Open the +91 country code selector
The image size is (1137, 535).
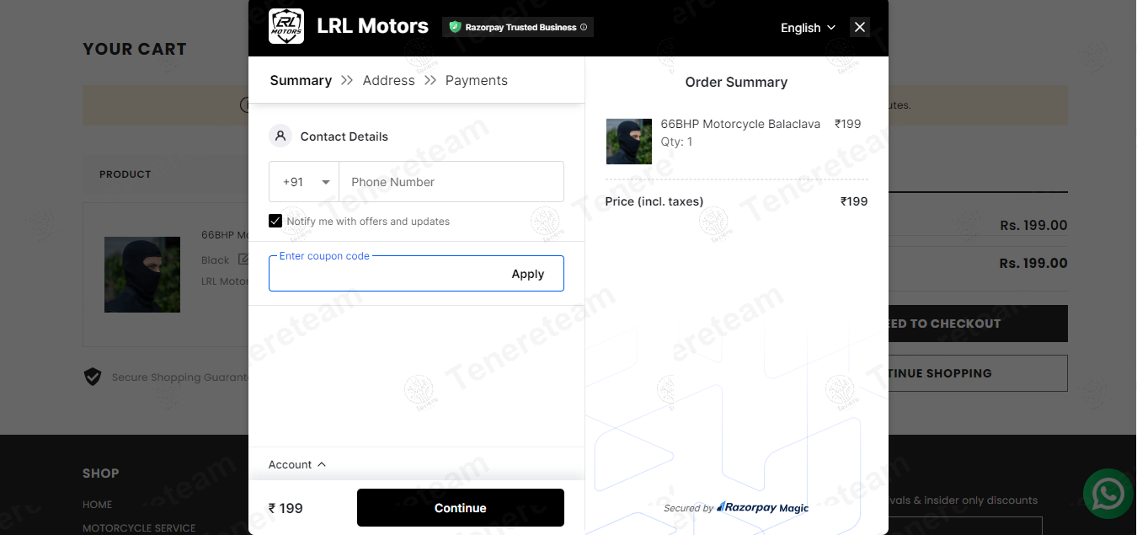(x=303, y=181)
